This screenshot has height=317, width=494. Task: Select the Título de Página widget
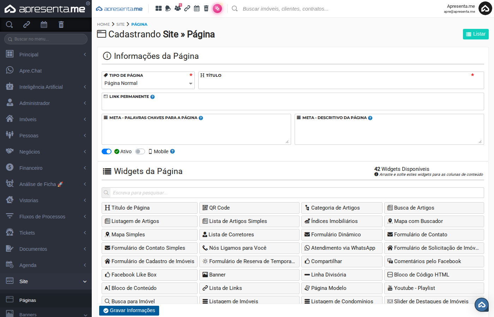[149, 208]
